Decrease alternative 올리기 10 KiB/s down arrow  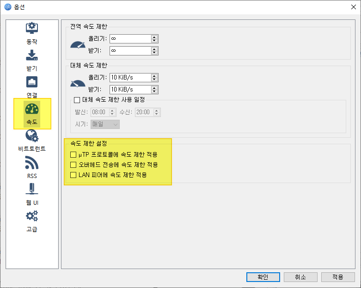(154, 80)
